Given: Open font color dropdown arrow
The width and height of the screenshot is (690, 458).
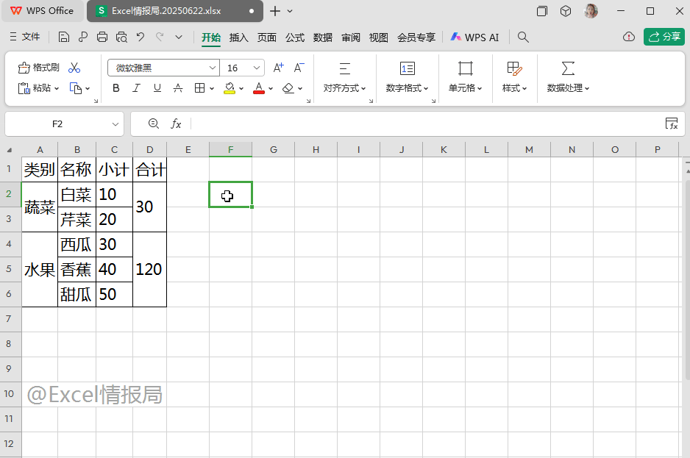Looking at the screenshot, I should 271,88.
